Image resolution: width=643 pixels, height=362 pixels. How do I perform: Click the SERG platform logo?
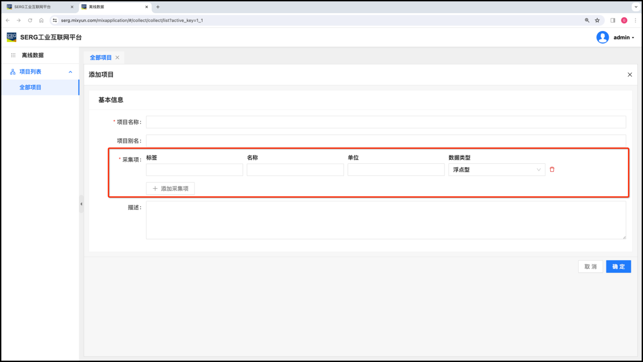[x=12, y=37]
